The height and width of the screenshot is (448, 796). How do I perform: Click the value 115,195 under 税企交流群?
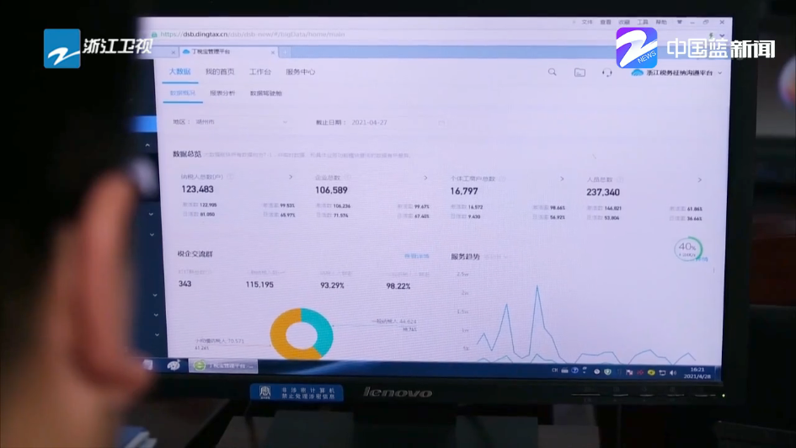pyautogui.click(x=259, y=285)
